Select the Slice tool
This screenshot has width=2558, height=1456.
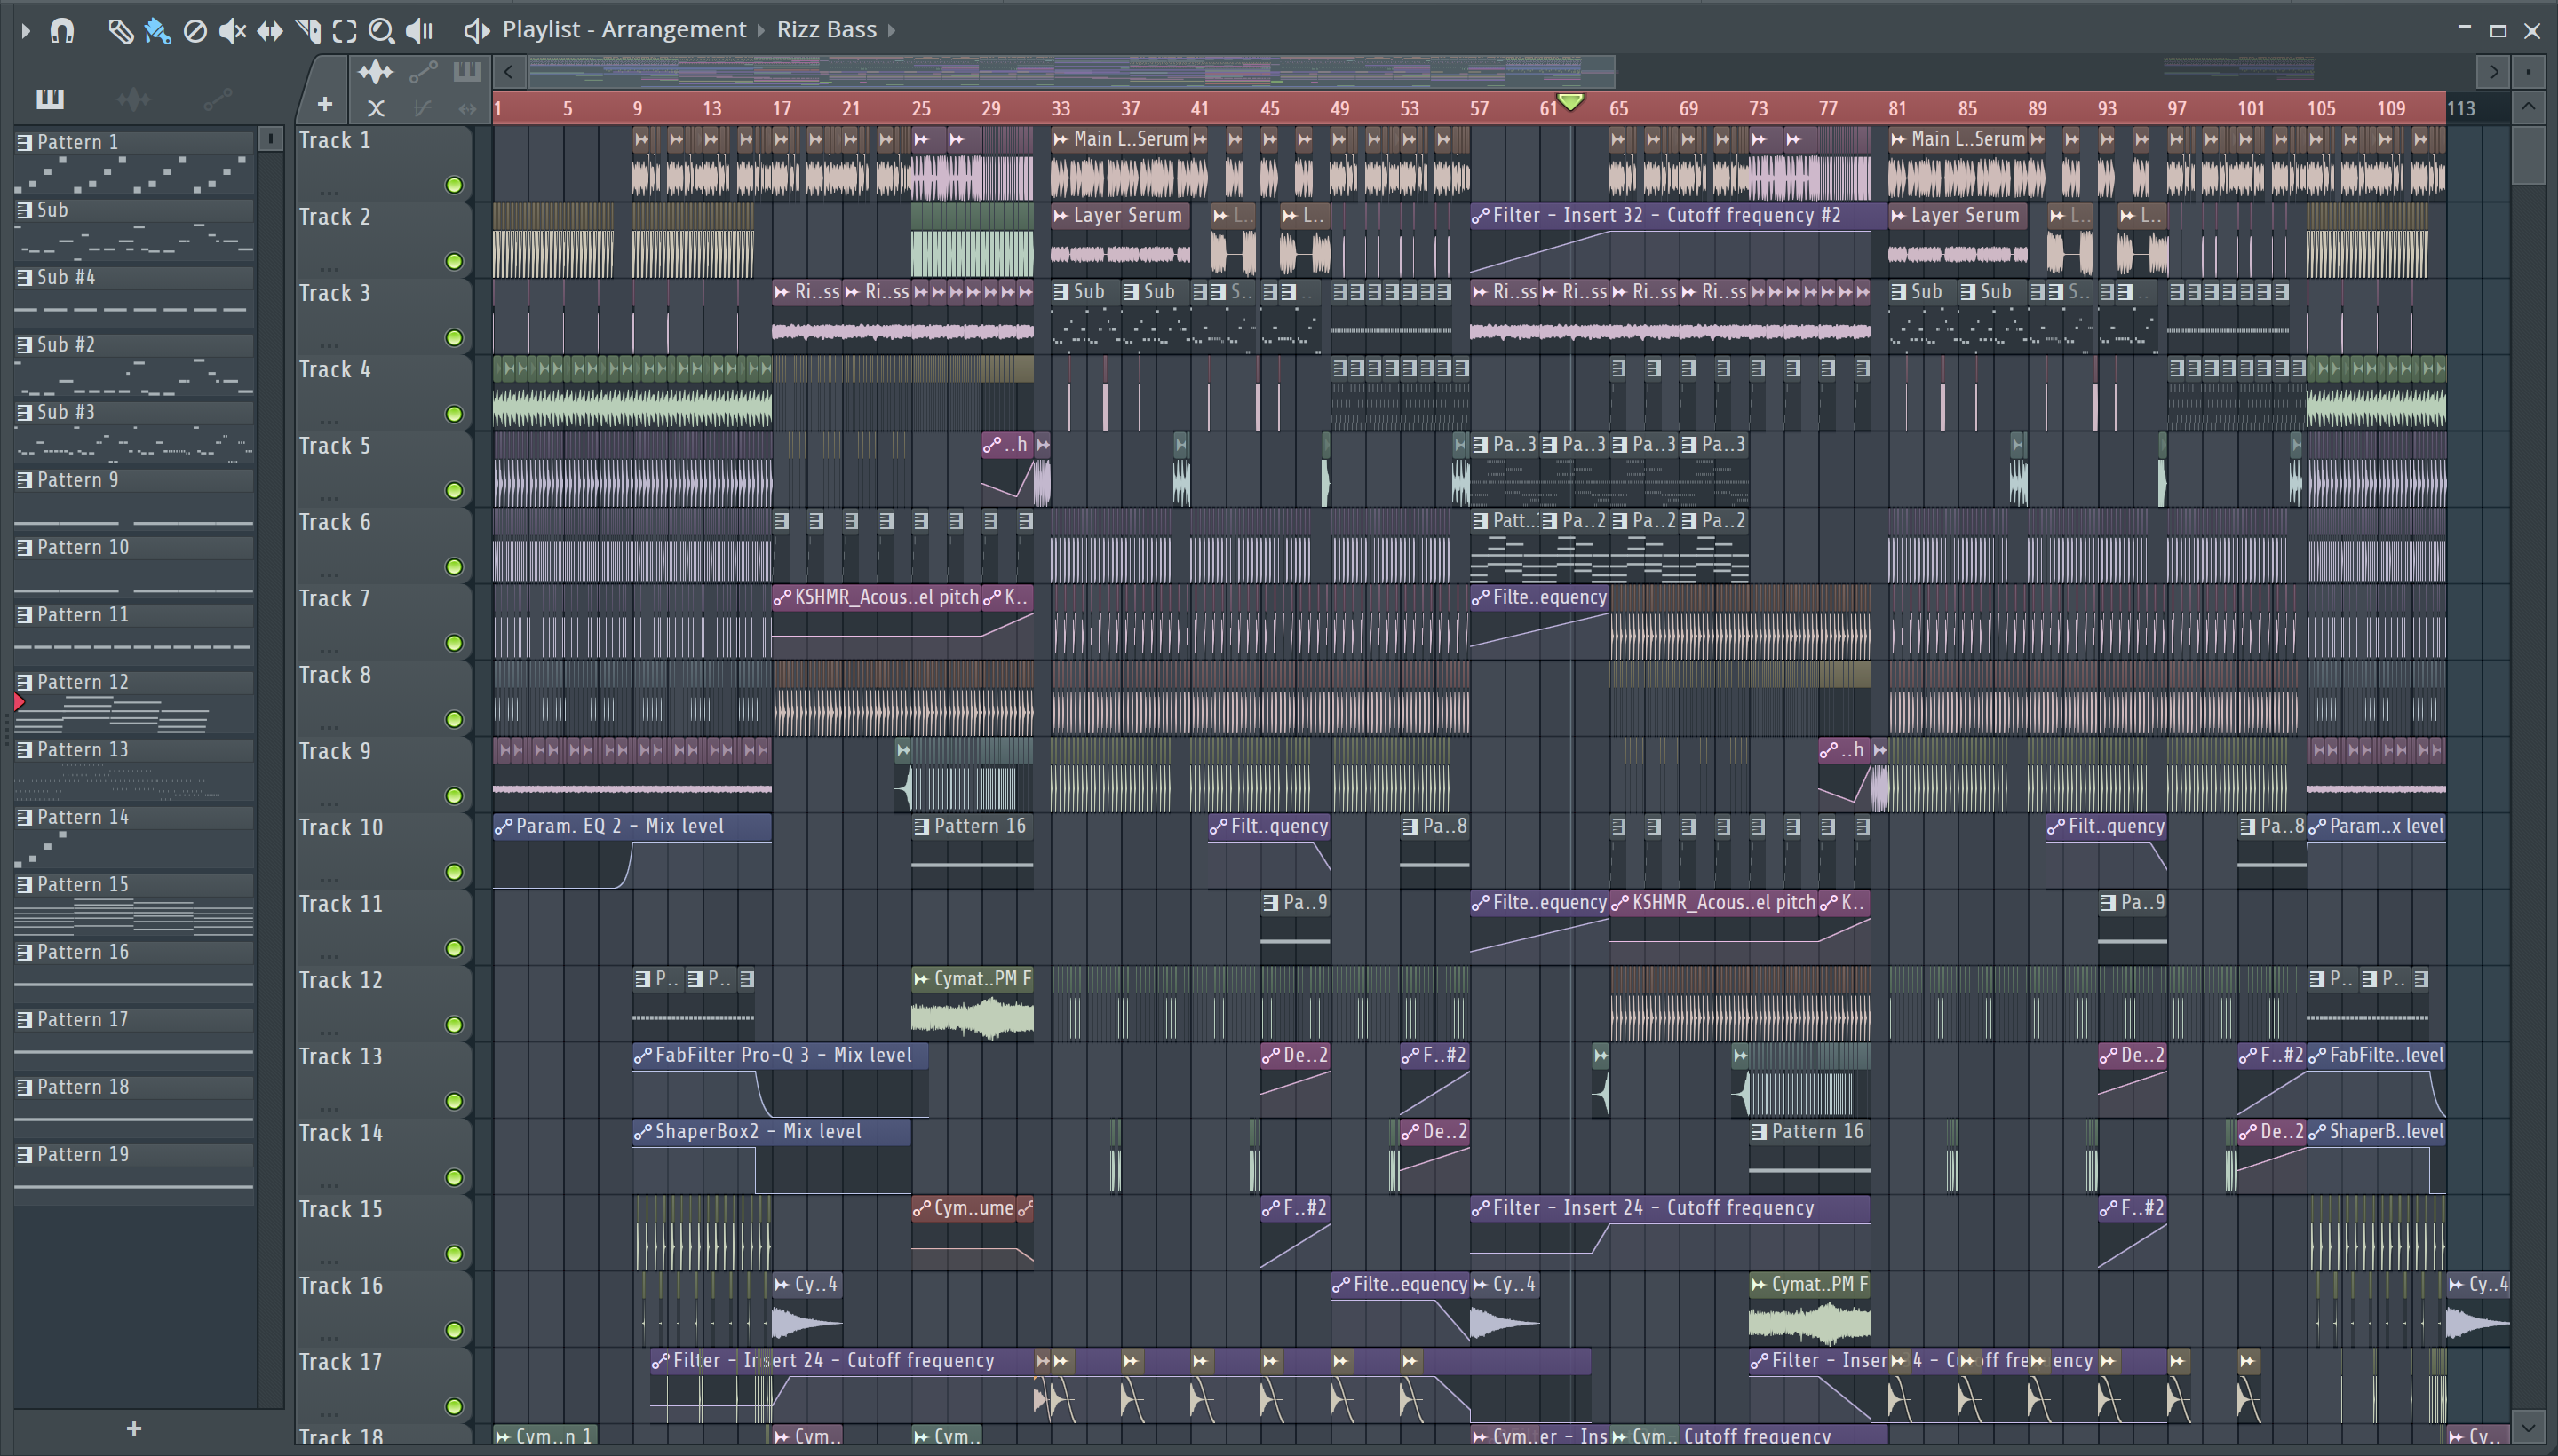click(307, 31)
